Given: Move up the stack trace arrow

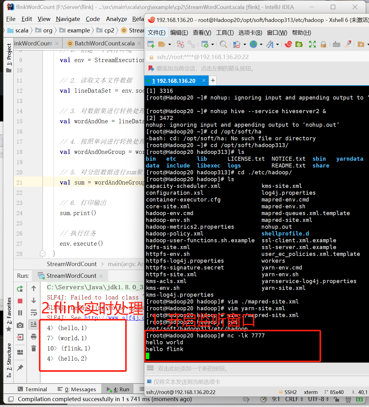Looking at the screenshot, I should (34, 288).
